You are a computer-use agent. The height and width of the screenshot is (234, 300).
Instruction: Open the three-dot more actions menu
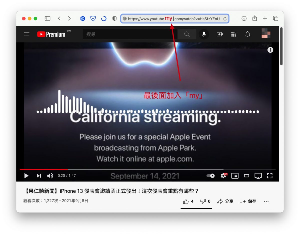pyautogui.click(x=266, y=202)
